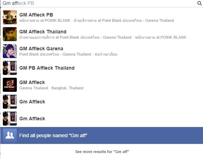Open the GM Affleck Garena result
This screenshot has width=203, height=159.
(x=102, y=51)
